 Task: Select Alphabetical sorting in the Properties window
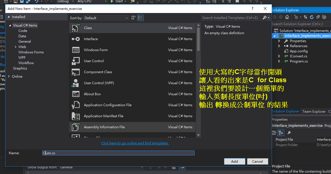[281, 133]
